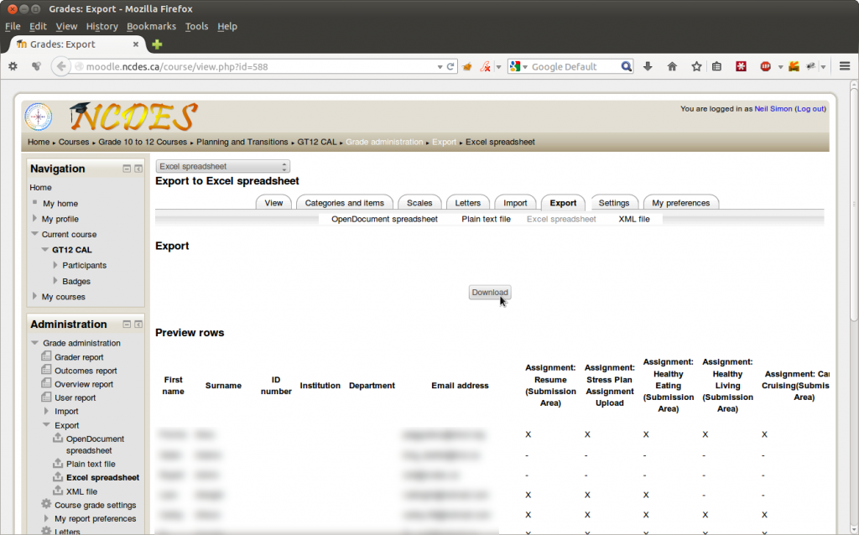859x535 pixels.
Task: Dock the Administration block
Action: (138, 325)
